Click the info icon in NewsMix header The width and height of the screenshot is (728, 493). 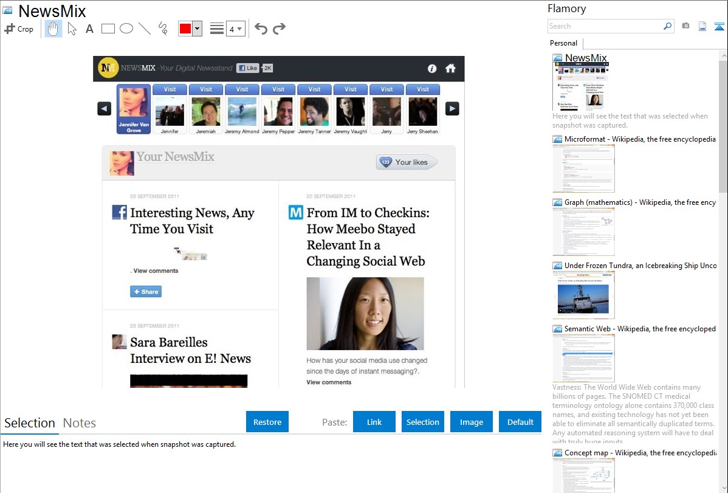click(432, 68)
